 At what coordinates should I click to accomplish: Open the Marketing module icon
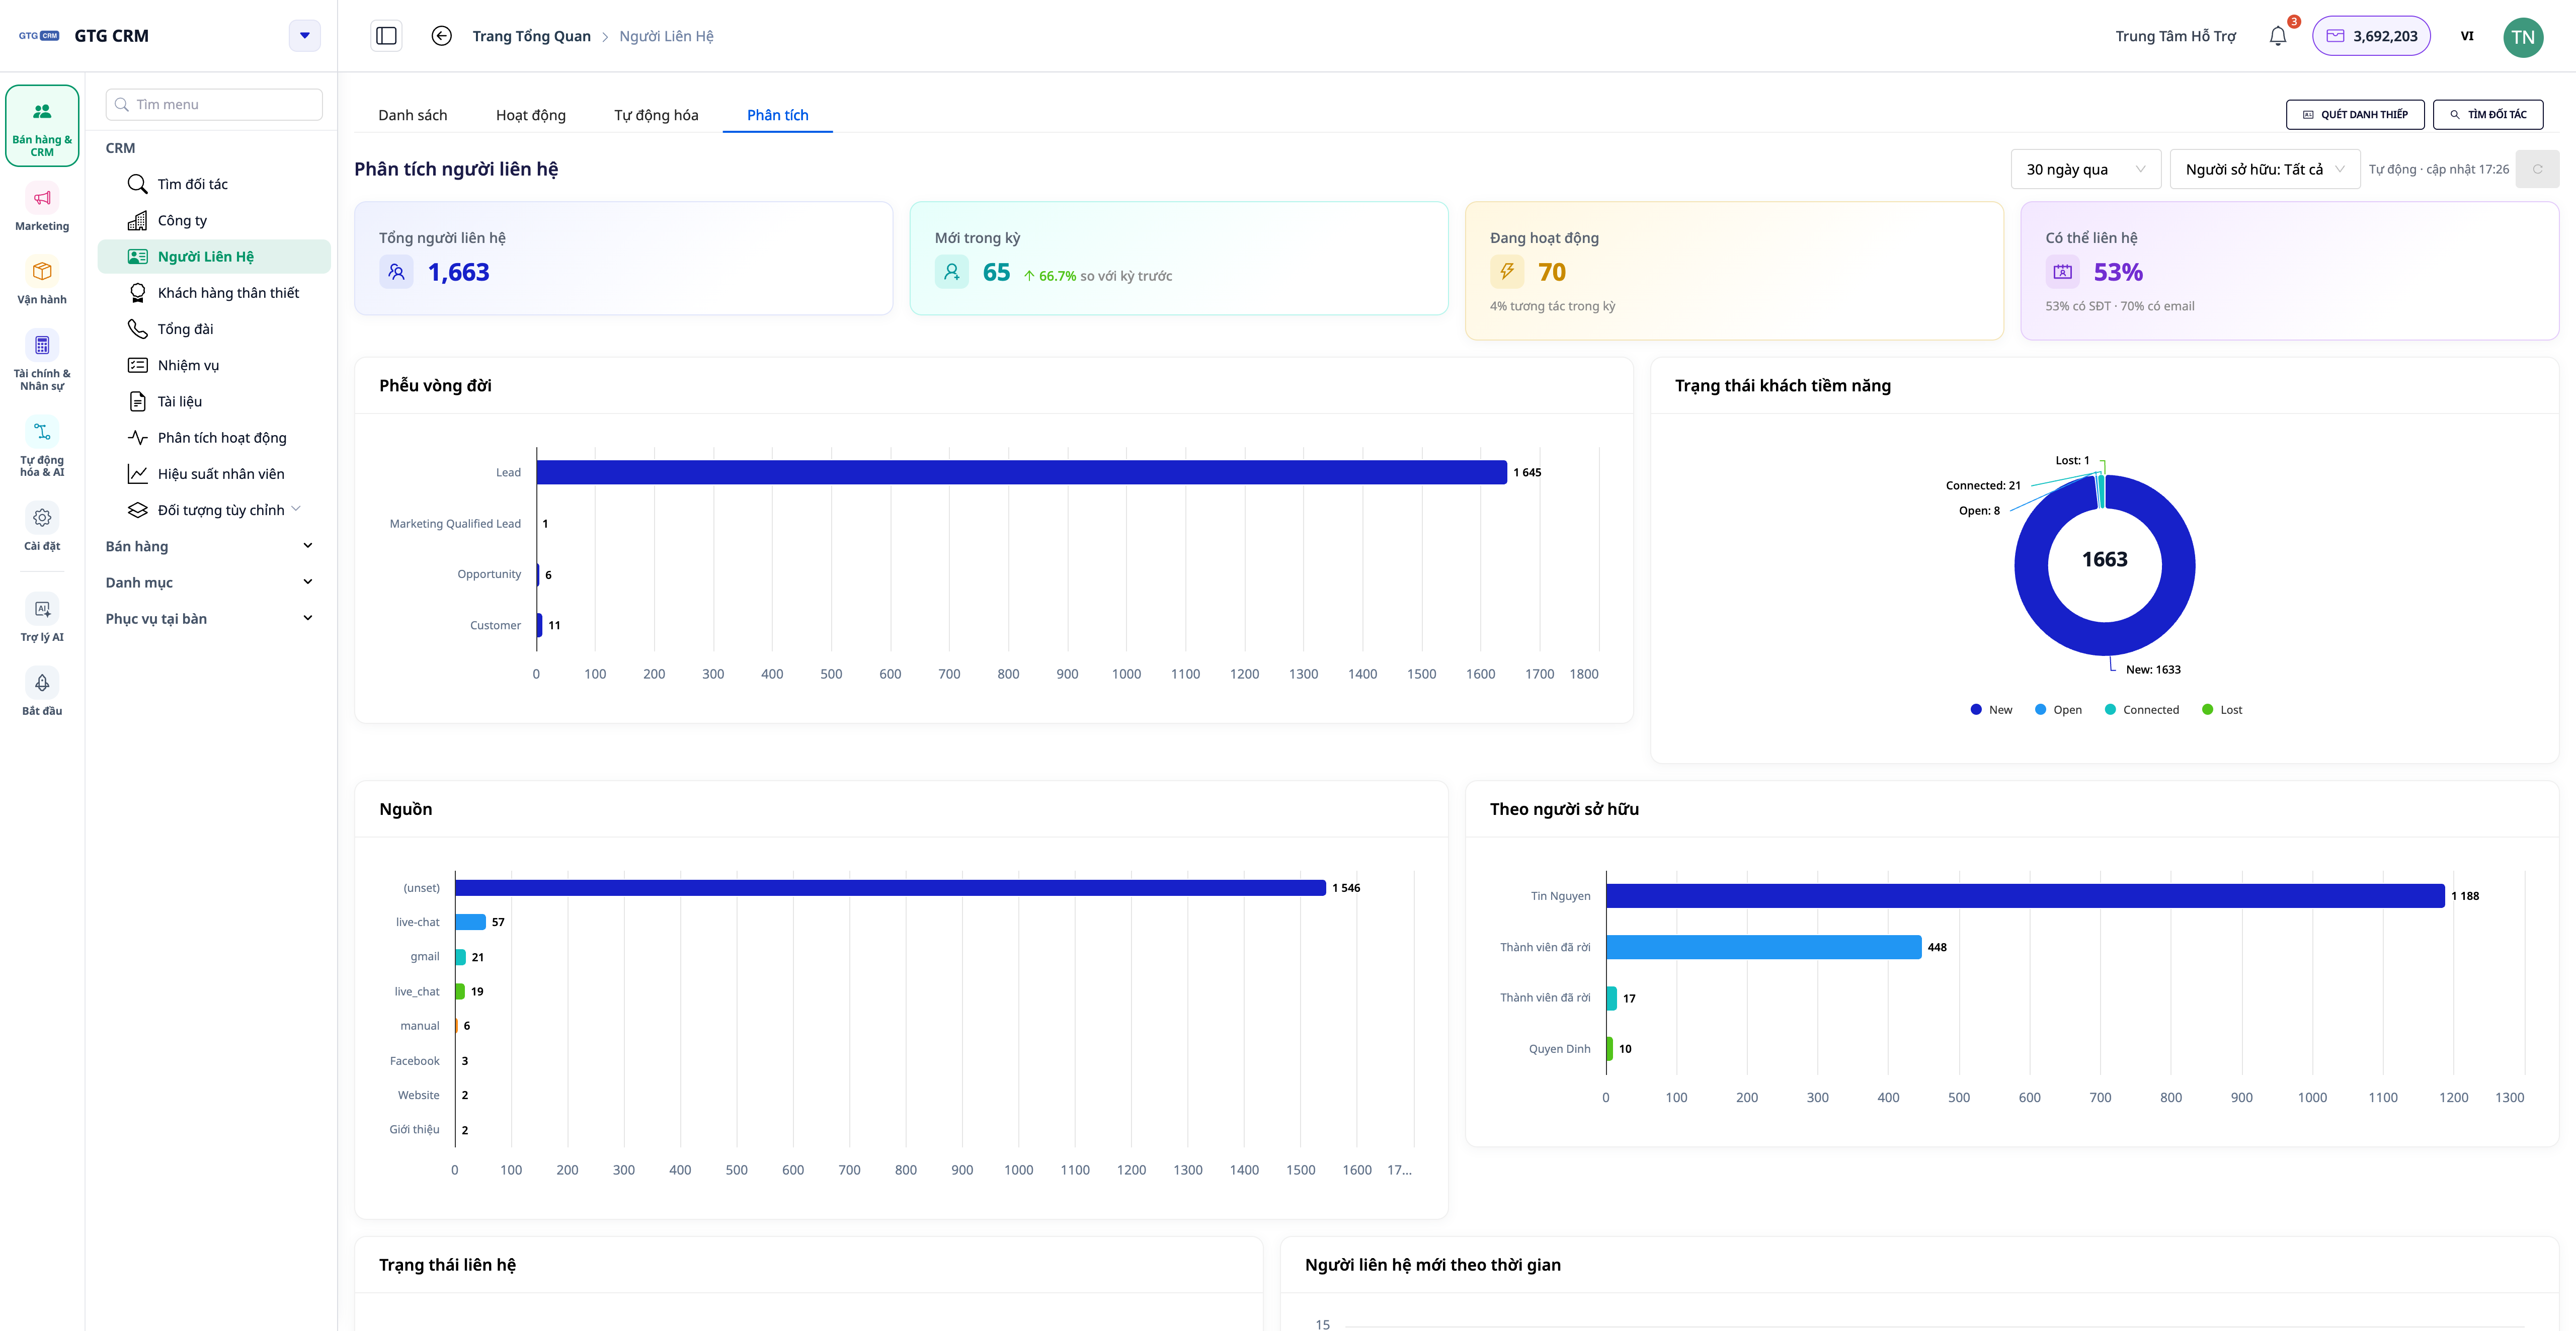(x=42, y=198)
